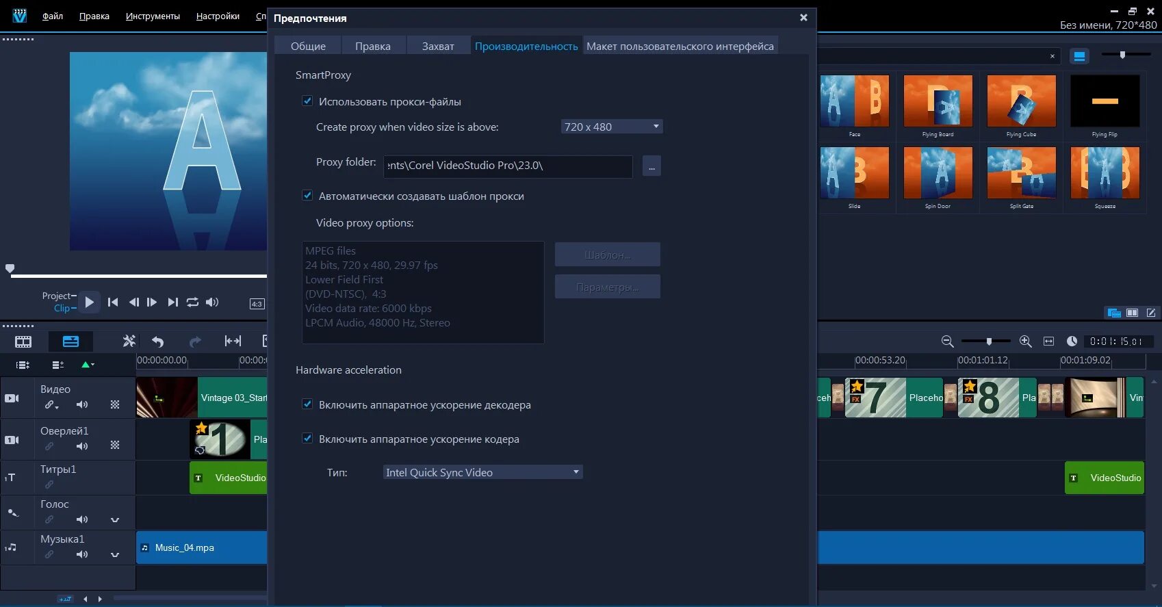The width and height of the screenshot is (1162, 607).
Task: Click the Video track camera icon
Action: 12,398
